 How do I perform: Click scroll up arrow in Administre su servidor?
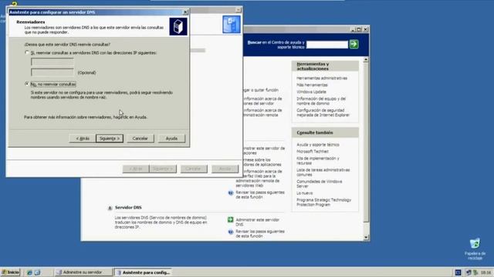click(366, 60)
